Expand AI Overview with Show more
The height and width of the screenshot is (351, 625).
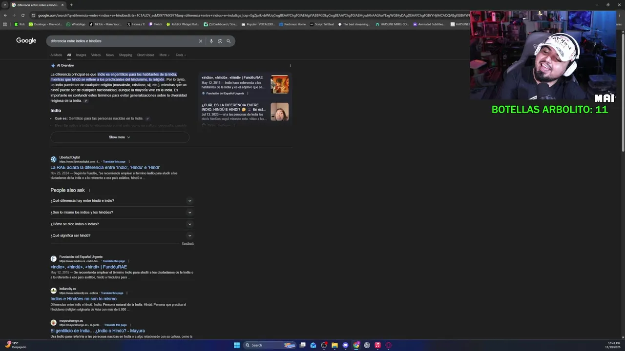[x=120, y=137]
